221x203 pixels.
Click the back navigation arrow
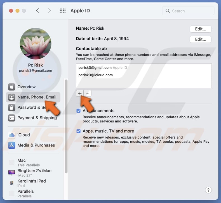click(37, 11)
